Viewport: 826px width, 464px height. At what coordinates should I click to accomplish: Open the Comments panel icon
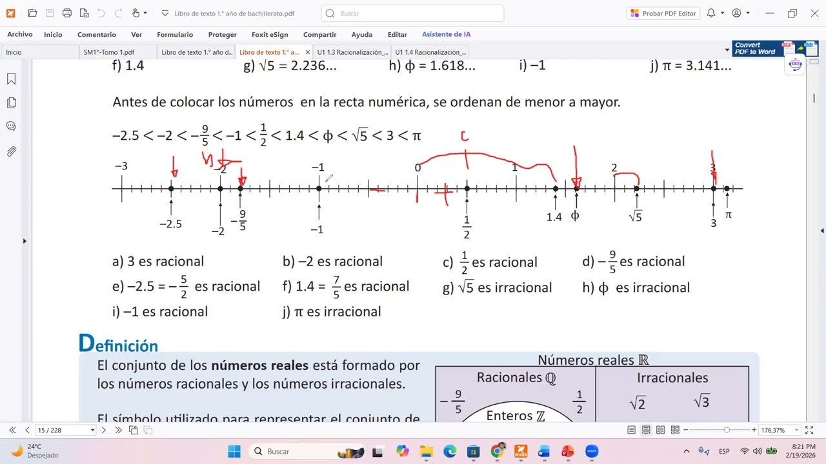tap(11, 126)
